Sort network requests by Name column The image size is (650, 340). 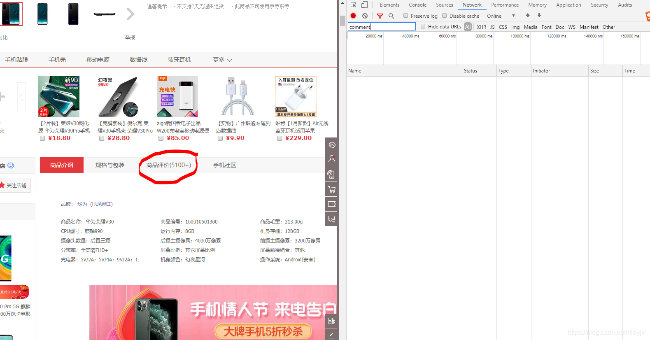coord(404,71)
